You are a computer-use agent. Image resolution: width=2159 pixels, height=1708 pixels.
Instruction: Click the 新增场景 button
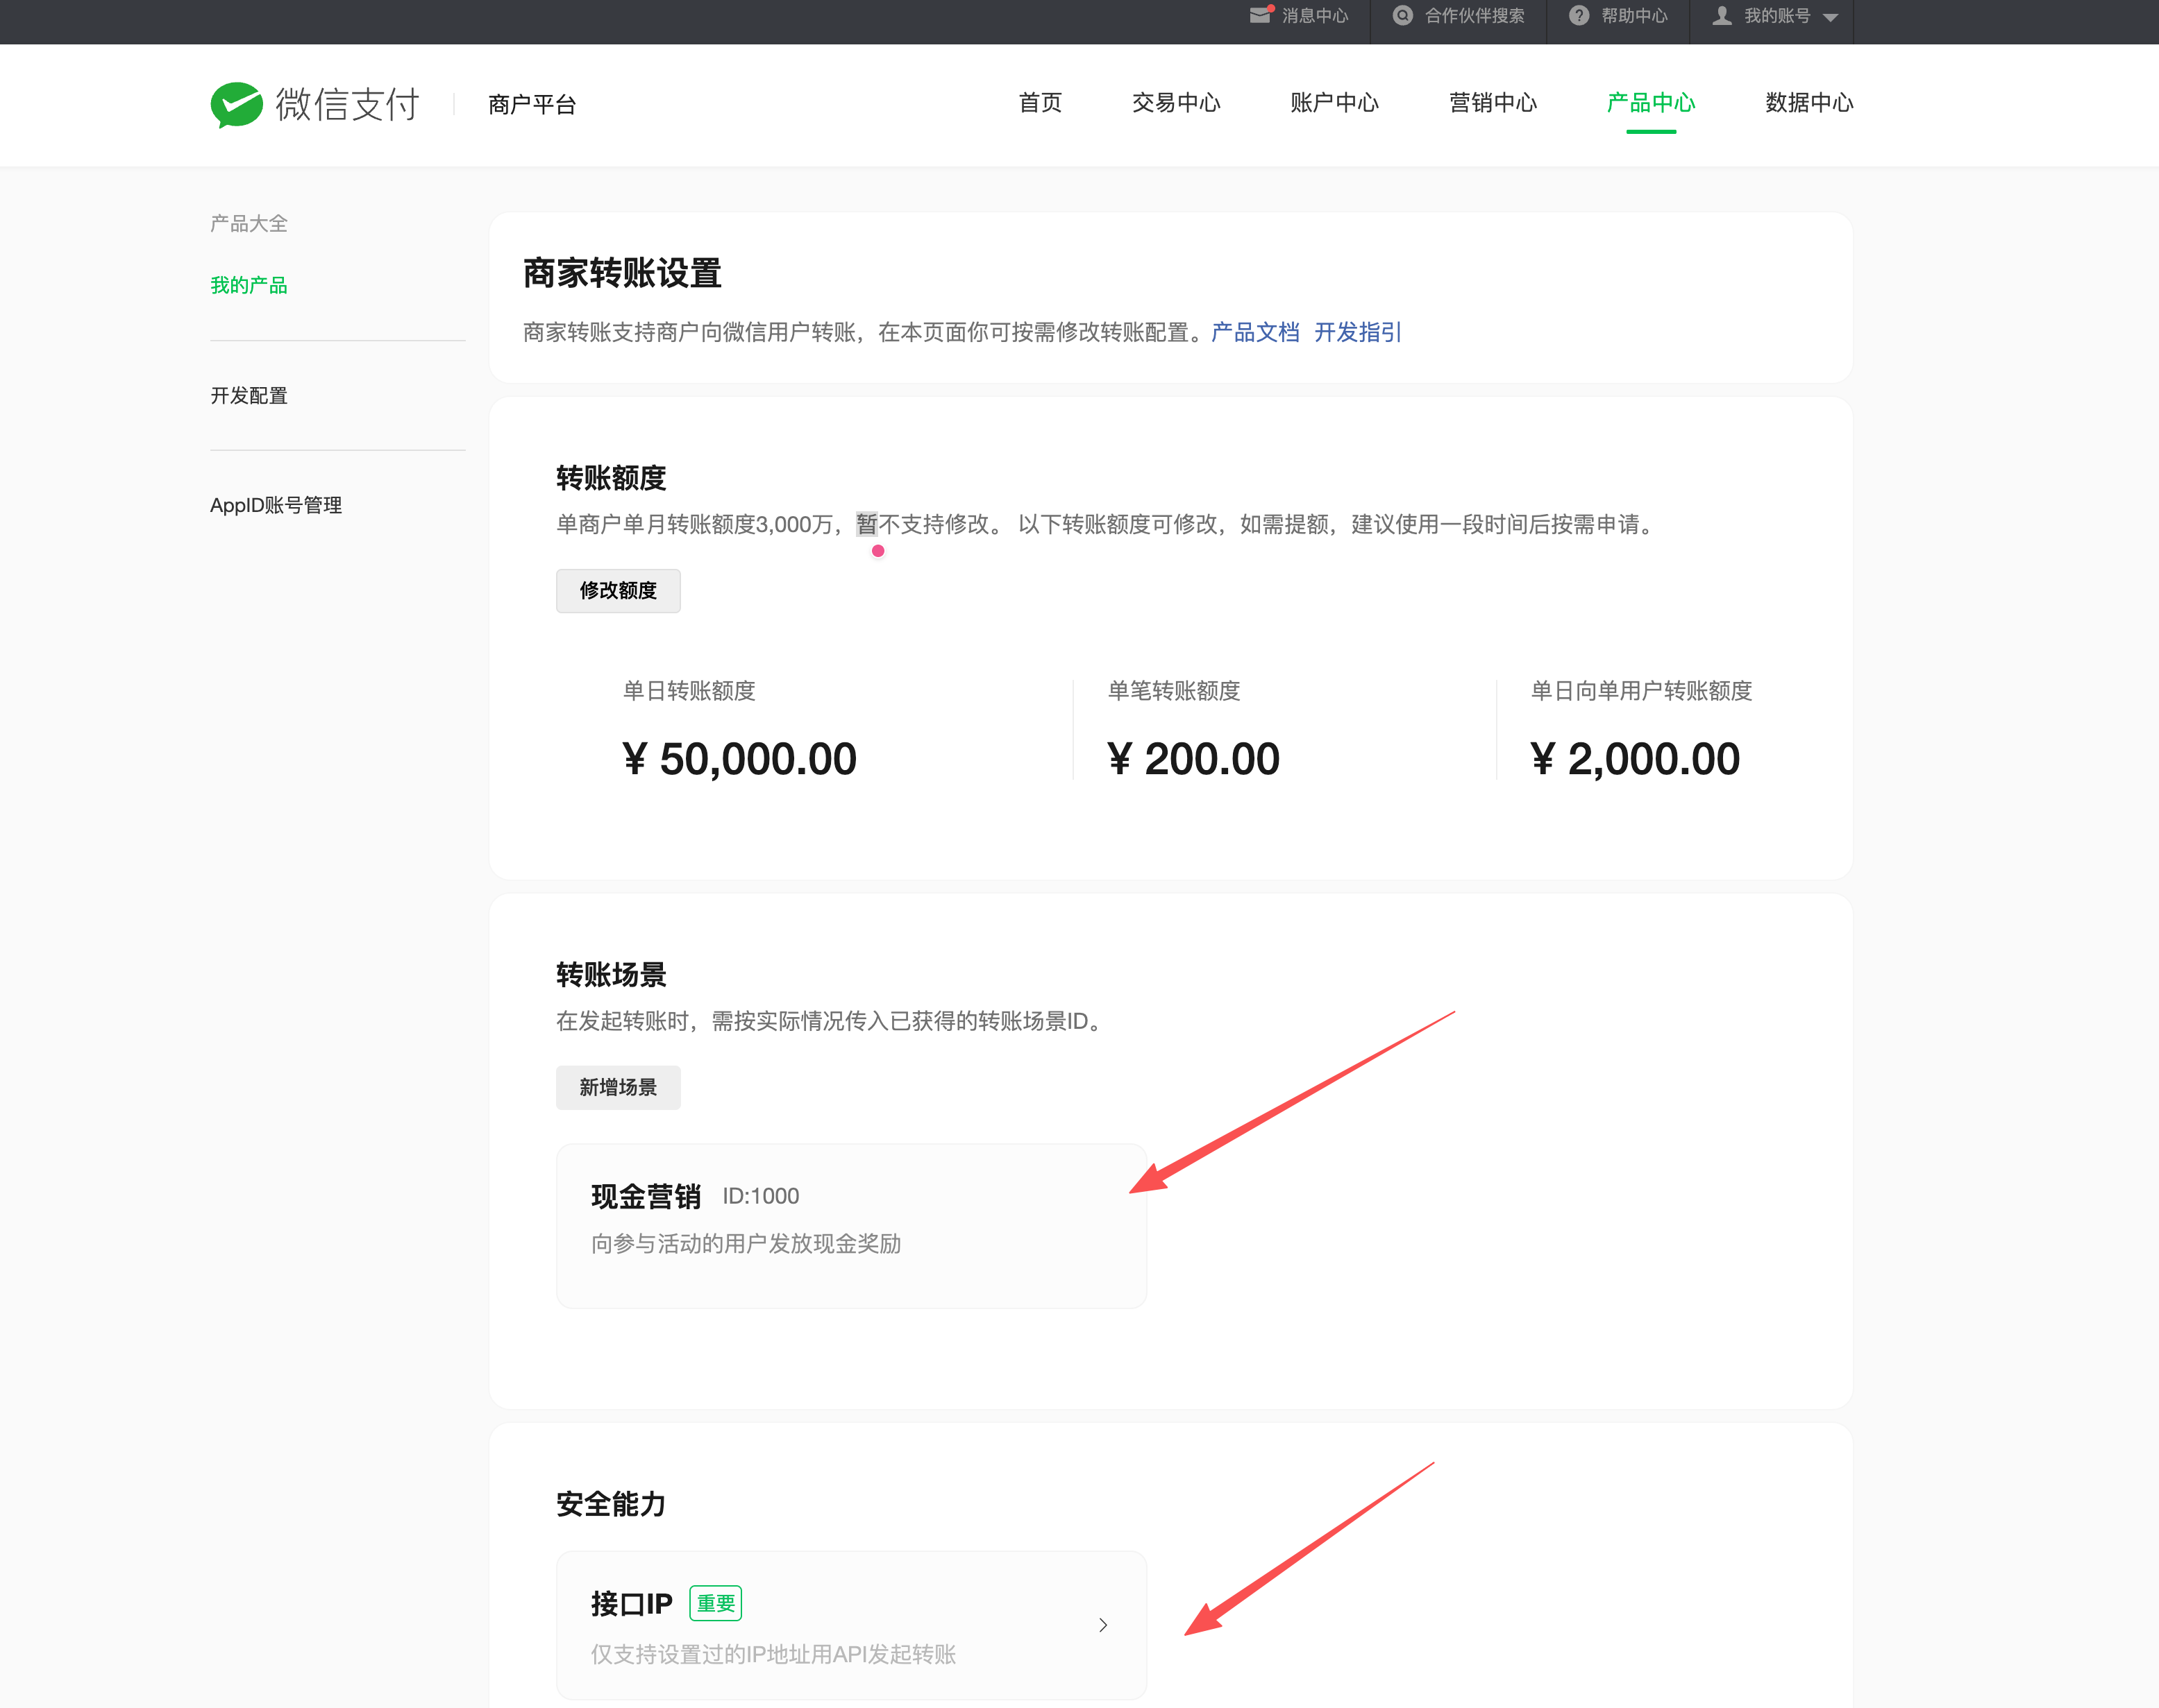pos(619,1088)
